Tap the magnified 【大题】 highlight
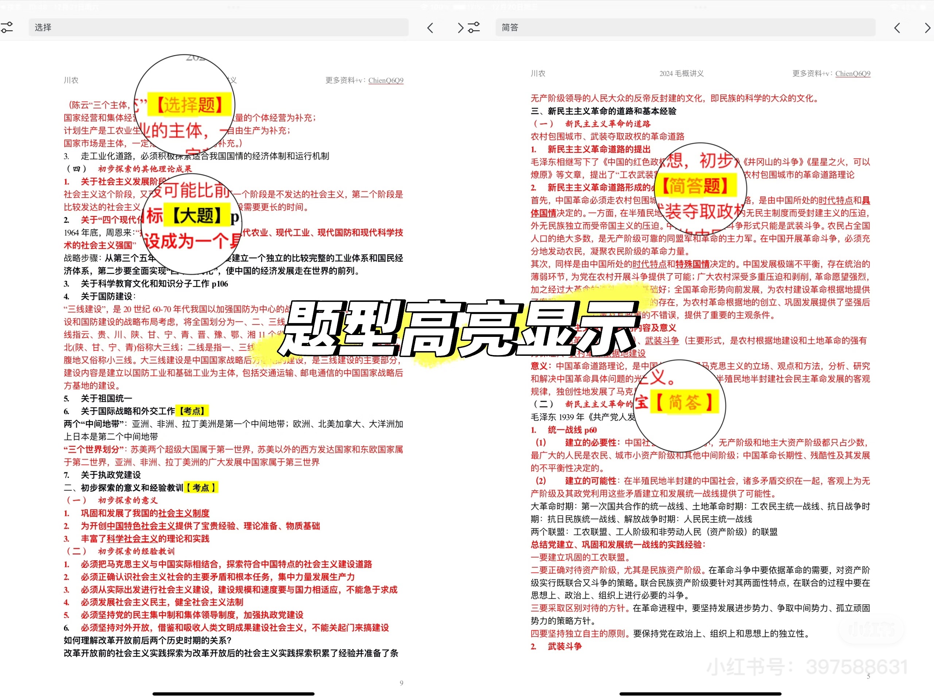This screenshot has width=934, height=700. point(197,215)
